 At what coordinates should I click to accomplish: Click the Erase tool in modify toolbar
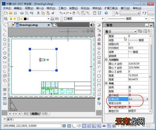pos(99,26)
